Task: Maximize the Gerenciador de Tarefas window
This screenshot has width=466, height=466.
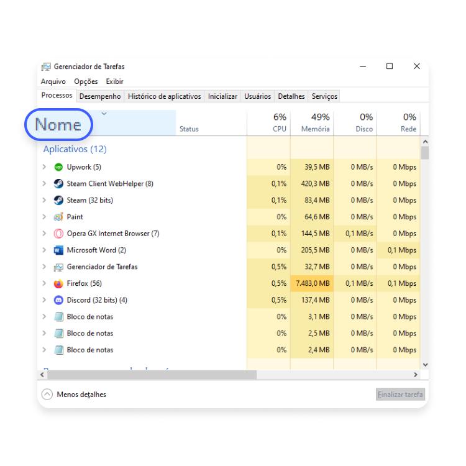Action: [x=390, y=66]
